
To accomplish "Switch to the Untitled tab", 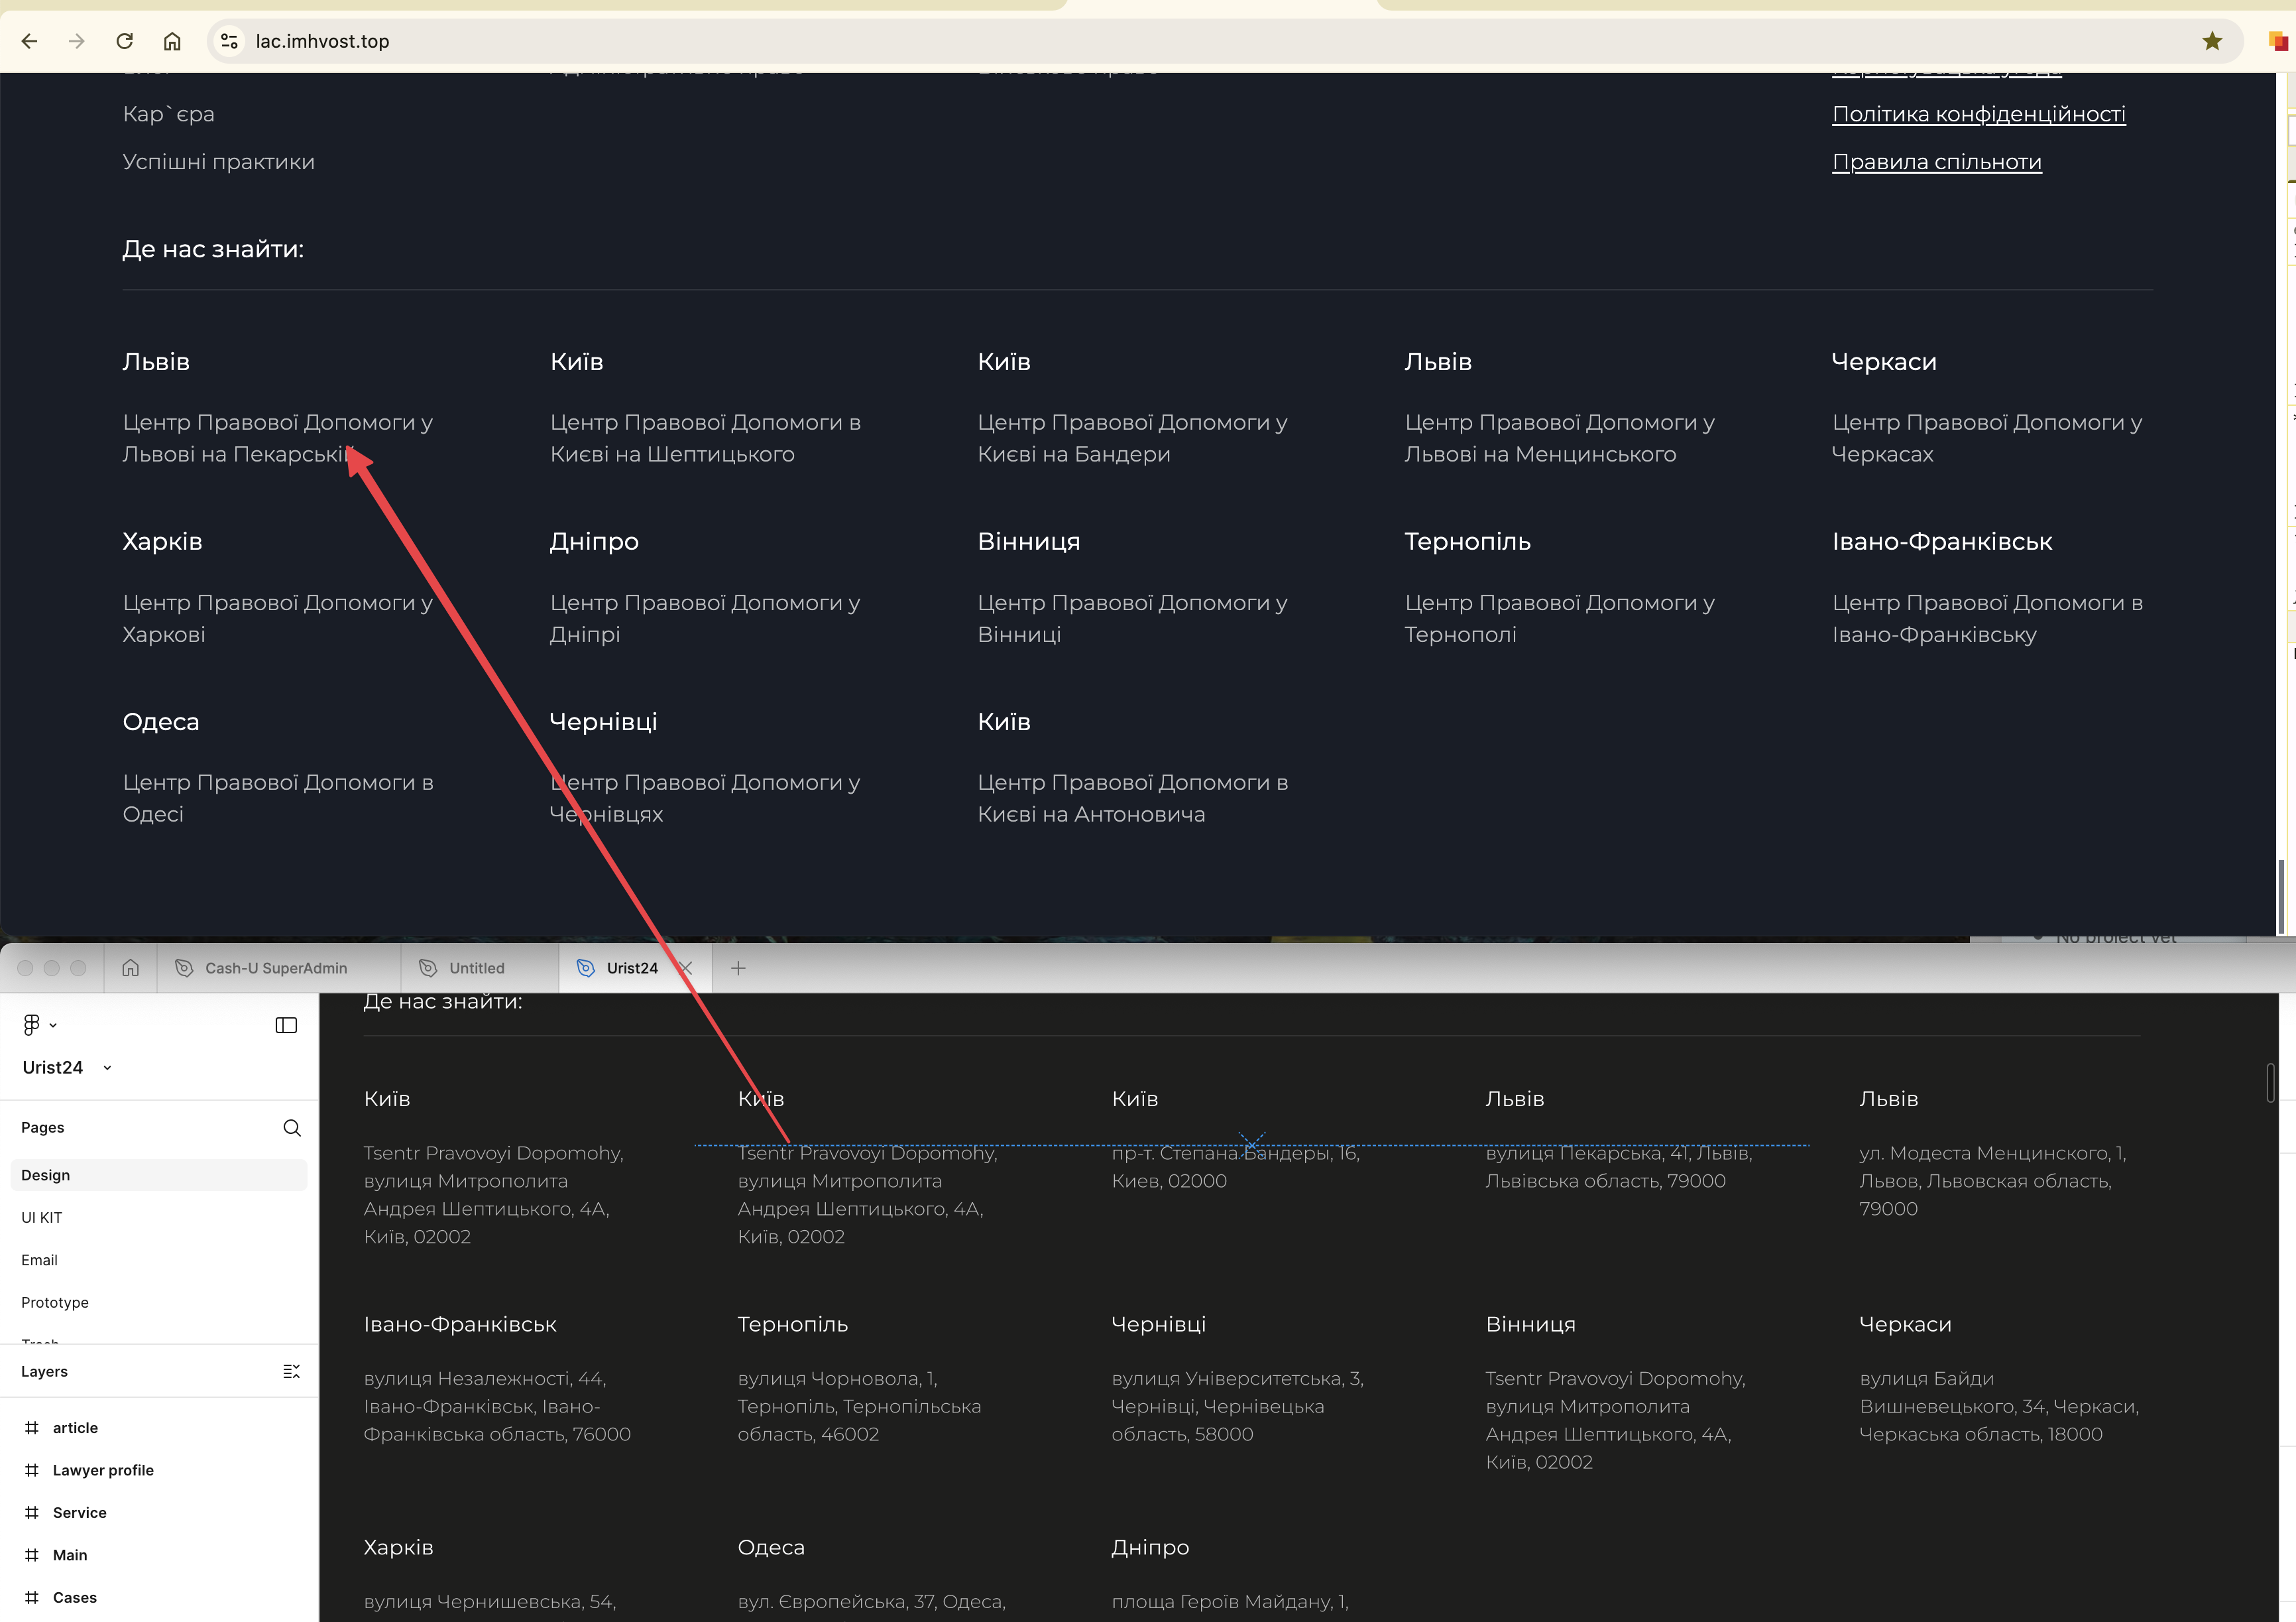I will tap(476, 967).
